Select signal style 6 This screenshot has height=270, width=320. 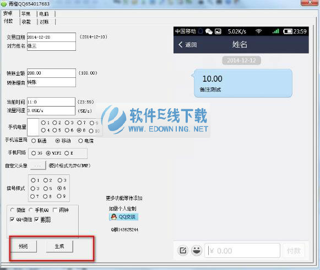pos(59,188)
